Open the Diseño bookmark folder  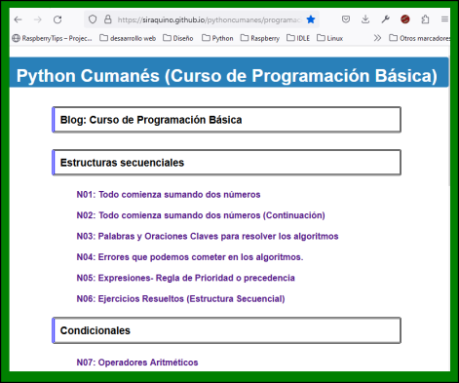pos(178,38)
